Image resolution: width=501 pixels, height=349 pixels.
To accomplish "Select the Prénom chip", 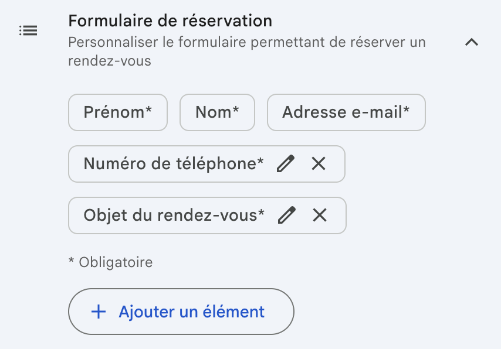I will tap(118, 112).
